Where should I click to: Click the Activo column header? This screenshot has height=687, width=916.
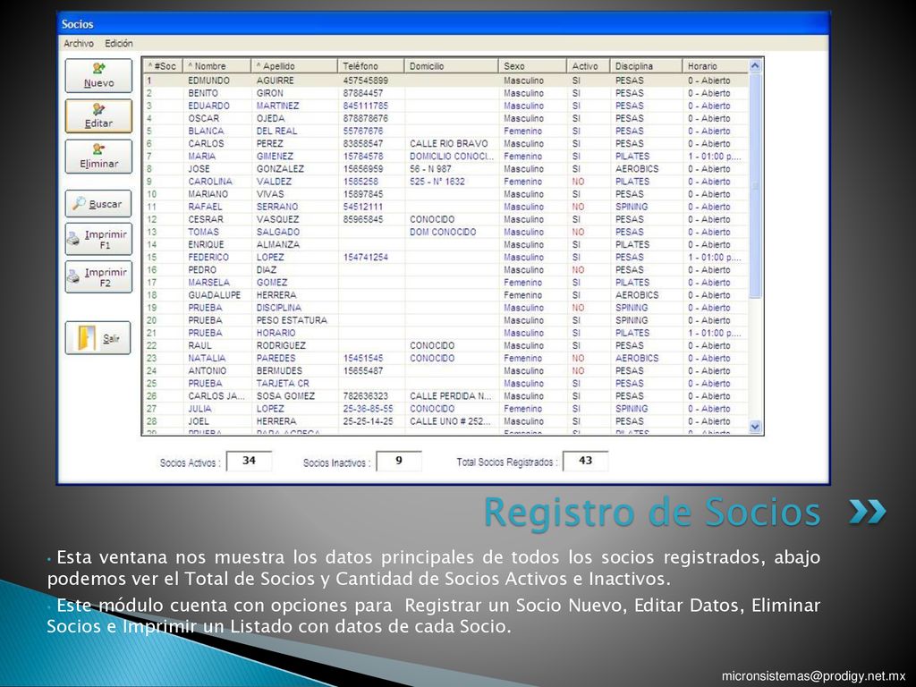coord(588,66)
